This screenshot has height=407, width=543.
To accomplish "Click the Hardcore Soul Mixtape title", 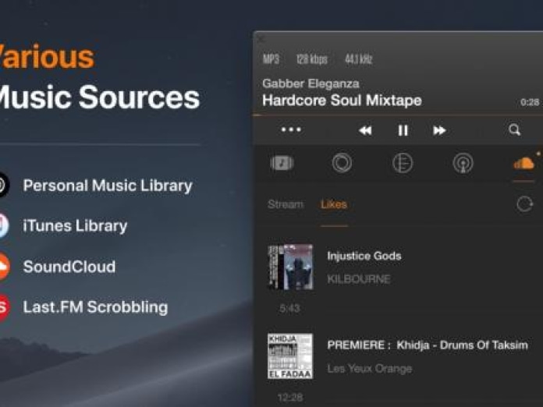I will [x=342, y=101].
